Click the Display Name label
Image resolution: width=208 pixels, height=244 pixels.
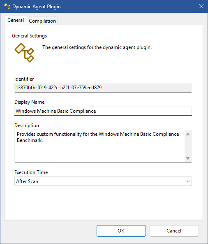click(29, 102)
